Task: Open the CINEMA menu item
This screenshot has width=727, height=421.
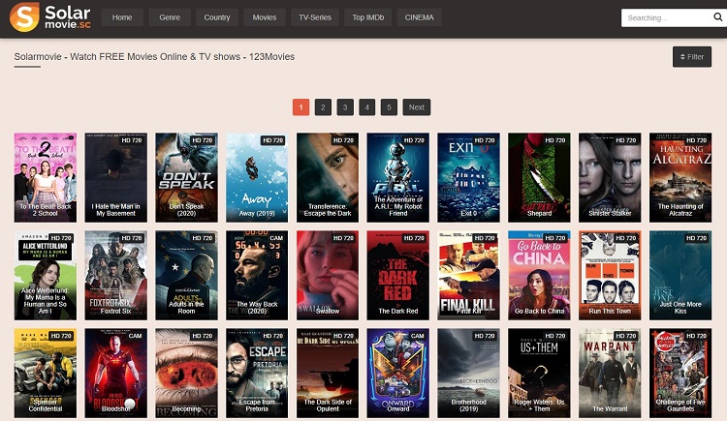Action: point(419,17)
